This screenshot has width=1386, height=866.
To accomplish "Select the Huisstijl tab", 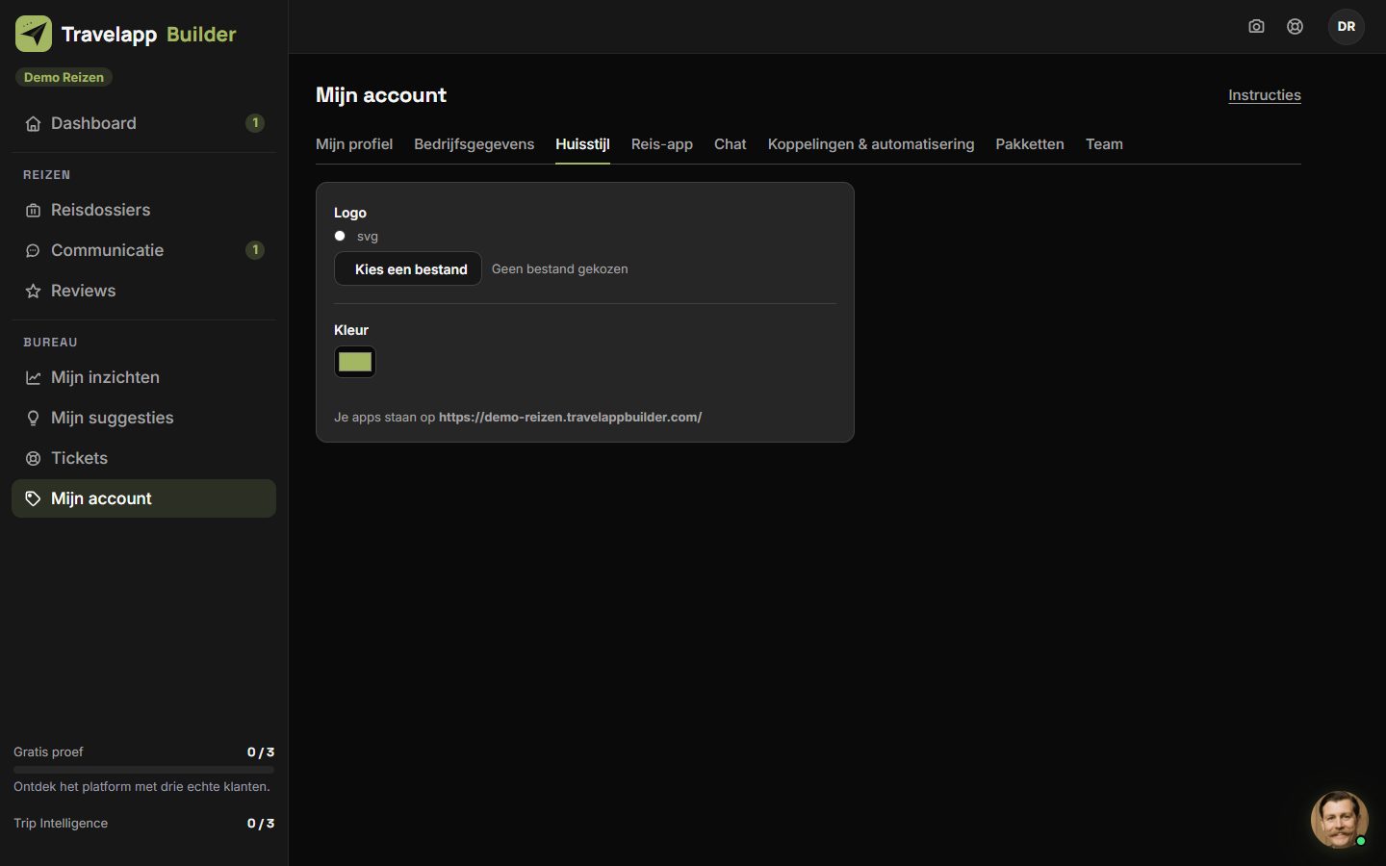I will (x=582, y=144).
